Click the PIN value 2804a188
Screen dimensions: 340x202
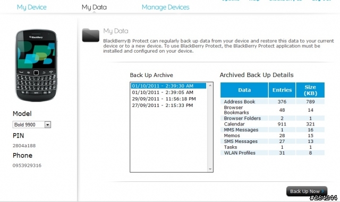[24, 146]
